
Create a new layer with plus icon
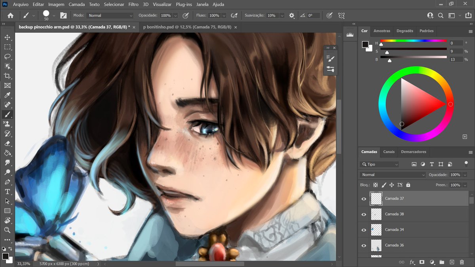pos(452,262)
